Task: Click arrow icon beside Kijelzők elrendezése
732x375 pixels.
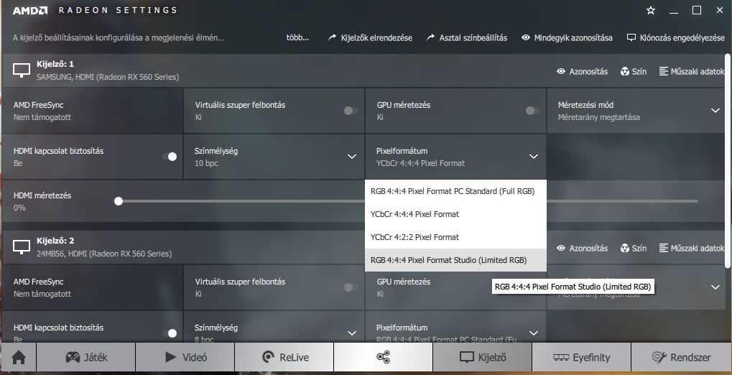Action: tap(332, 37)
